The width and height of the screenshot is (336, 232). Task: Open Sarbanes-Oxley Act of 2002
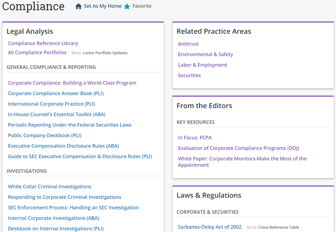210,227
